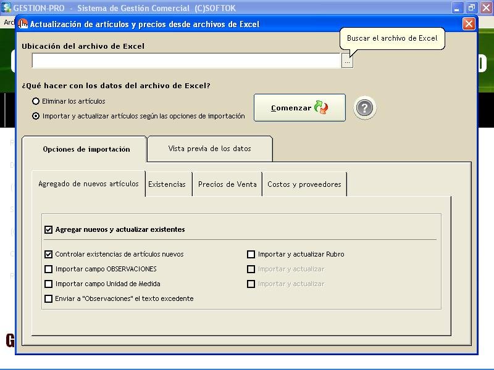494x370 pixels.
Task: Uncheck Agregar nuevos y actualizar existentes
Action: (49, 229)
